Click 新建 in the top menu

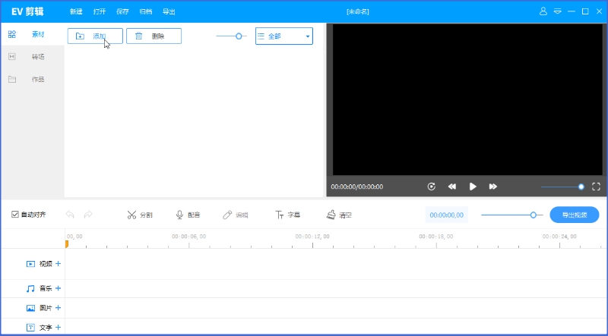point(76,11)
